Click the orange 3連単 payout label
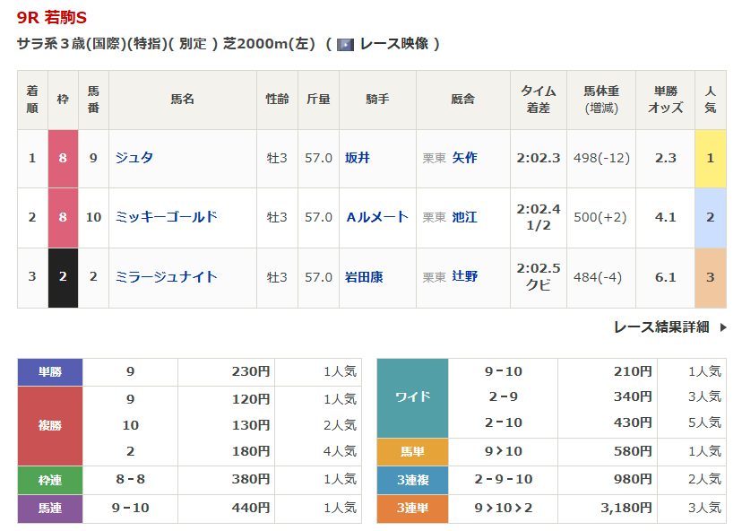Screen dimensions: 742x531 click(412, 508)
